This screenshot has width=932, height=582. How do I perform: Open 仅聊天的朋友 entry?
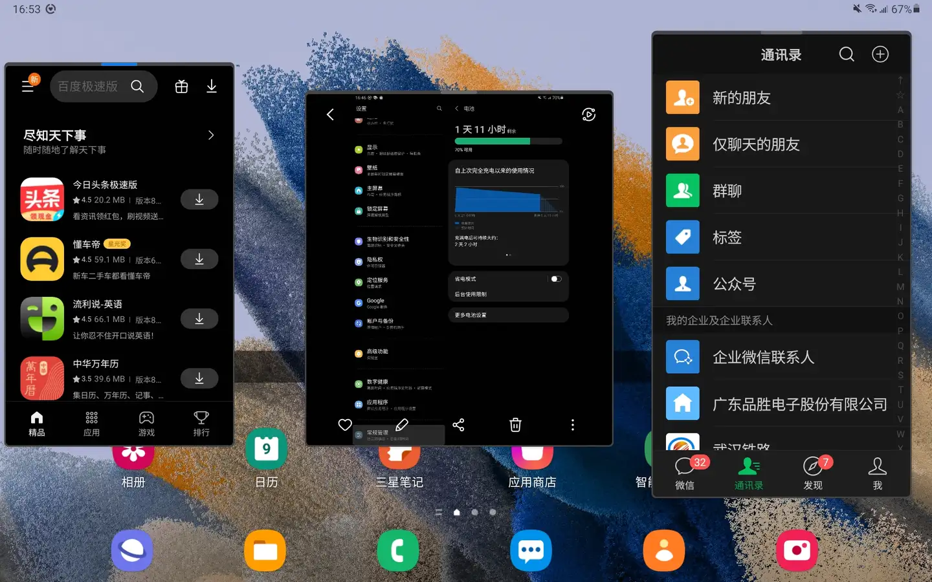click(x=777, y=144)
